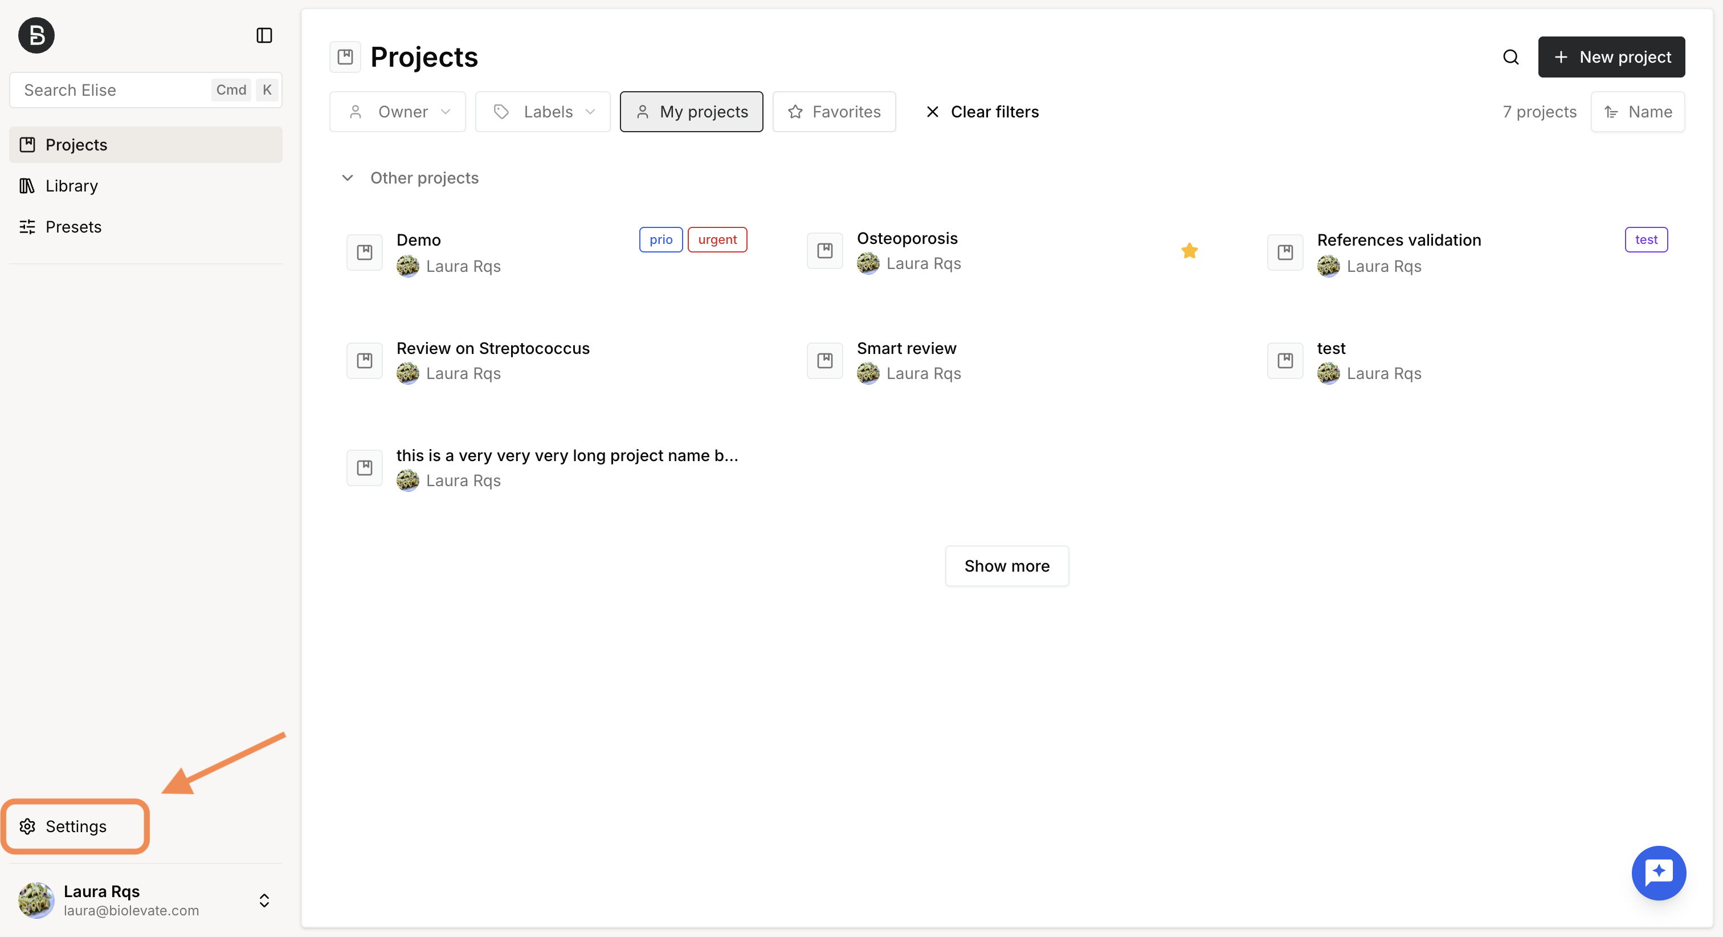Click Clear filters
This screenshot has height=937, width=1723.
981,112
